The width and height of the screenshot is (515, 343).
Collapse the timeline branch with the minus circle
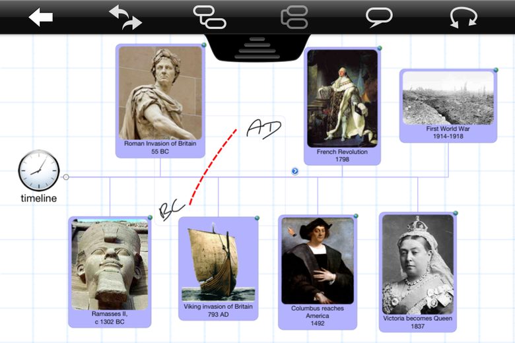[x=66, y=177]
